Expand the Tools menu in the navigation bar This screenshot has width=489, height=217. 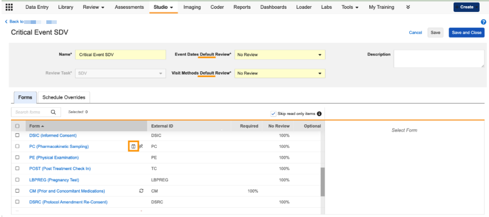pyautogui.click(x=350, y=7)
